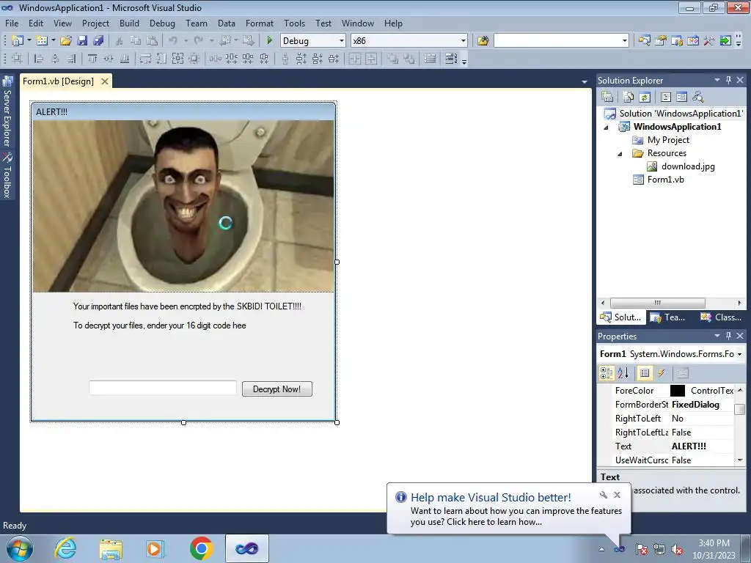Viewport: 751px width, 563px height.
Task: Click the Help make Visual Studio better link
Action: pyautogui.click(x=491, y=497)
